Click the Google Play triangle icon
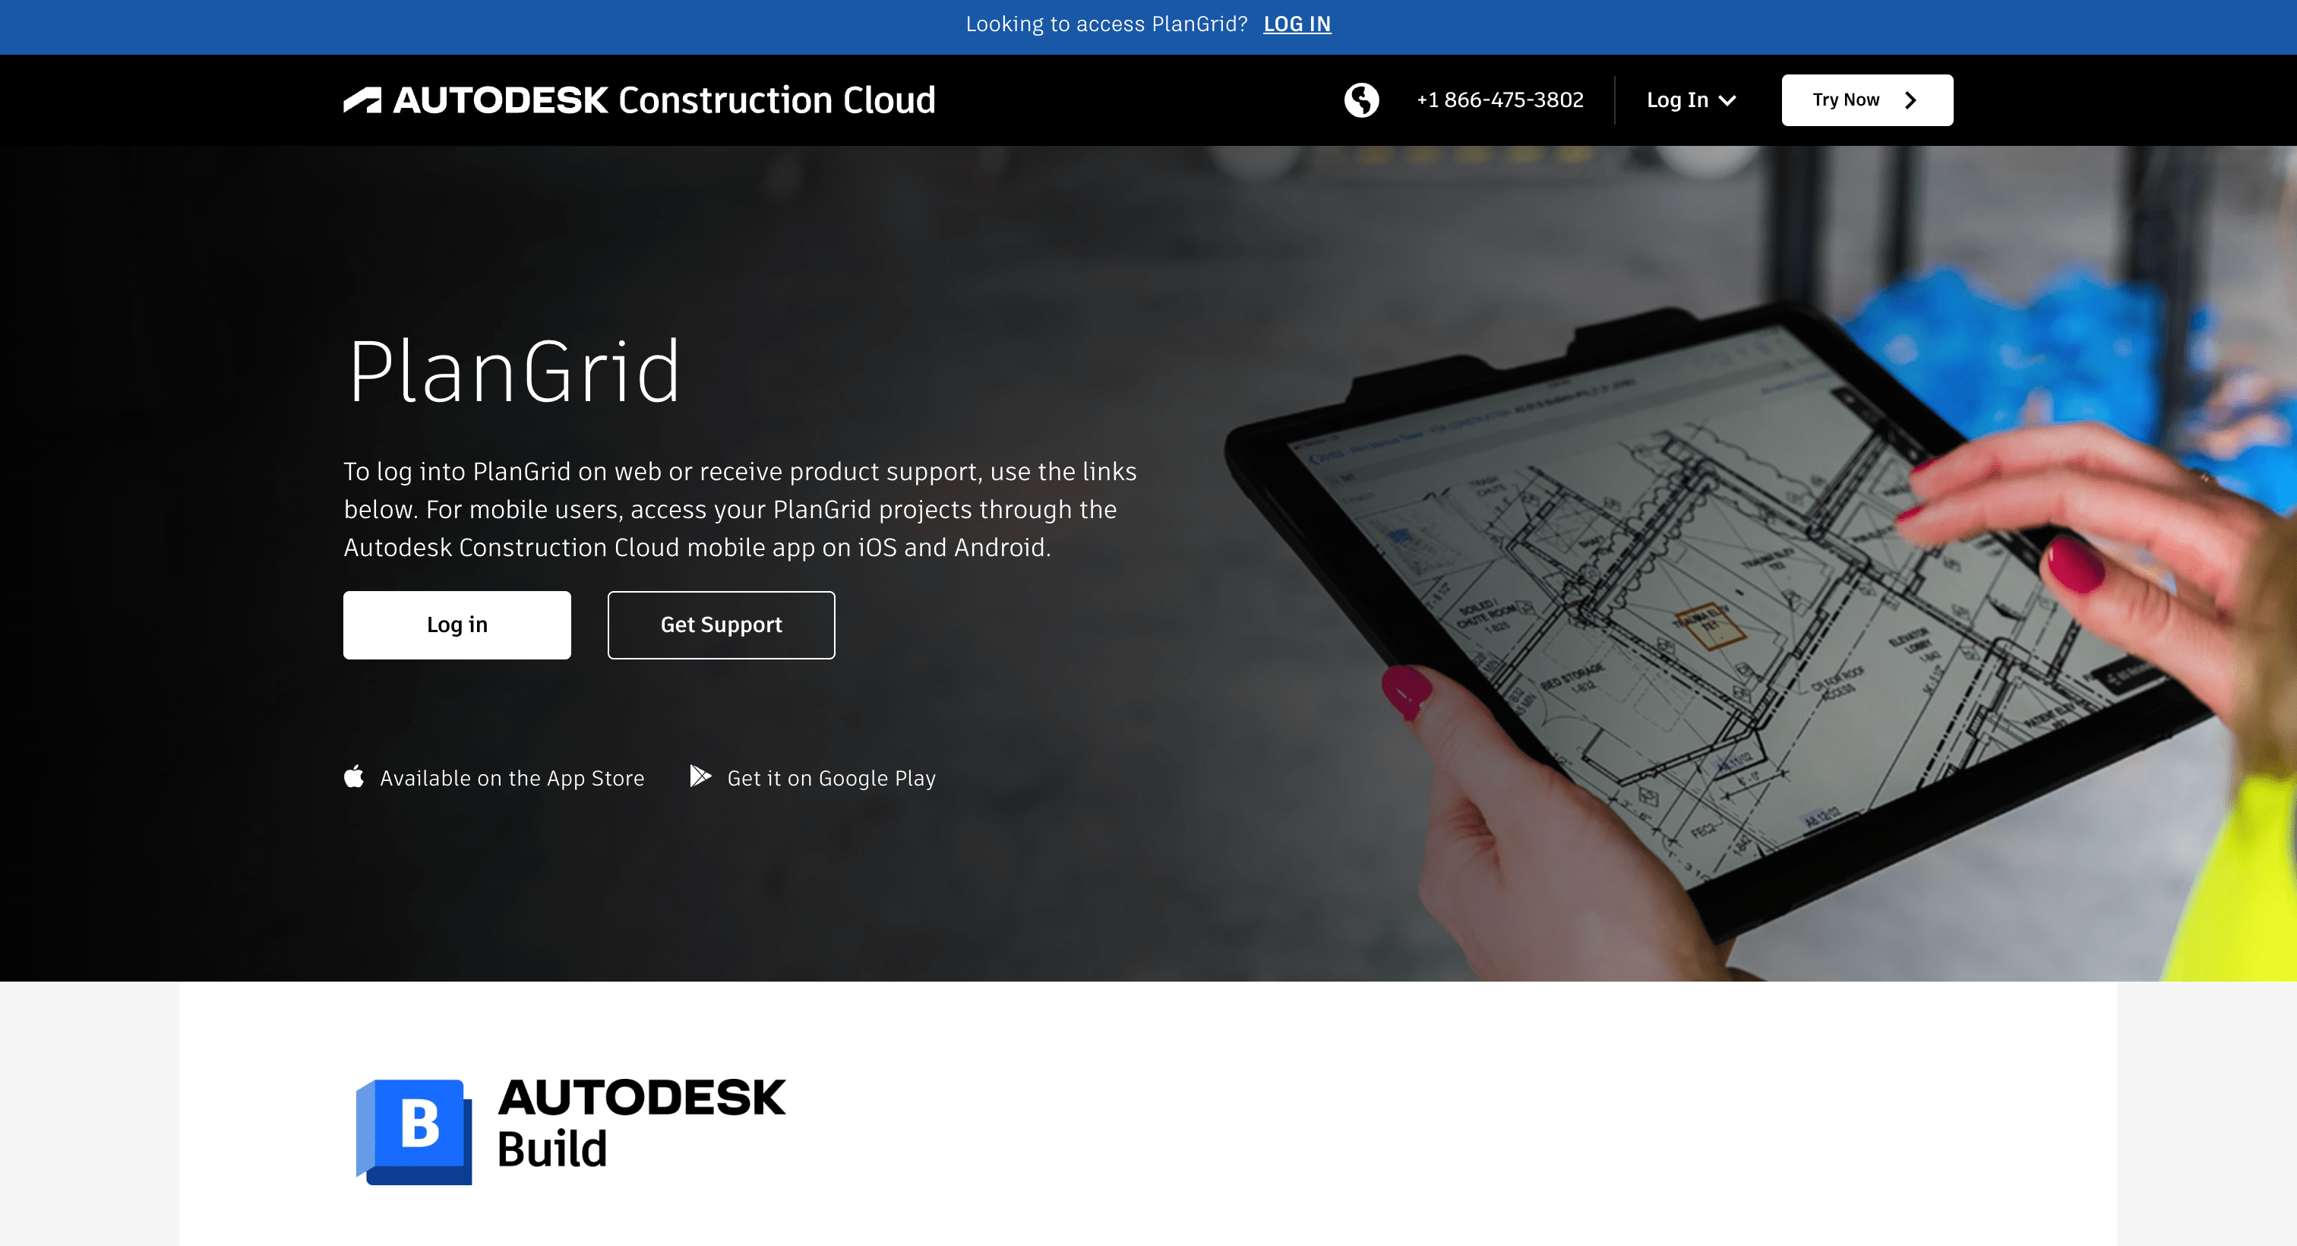Screen dimensions: 2297x1246 [700, 777]
